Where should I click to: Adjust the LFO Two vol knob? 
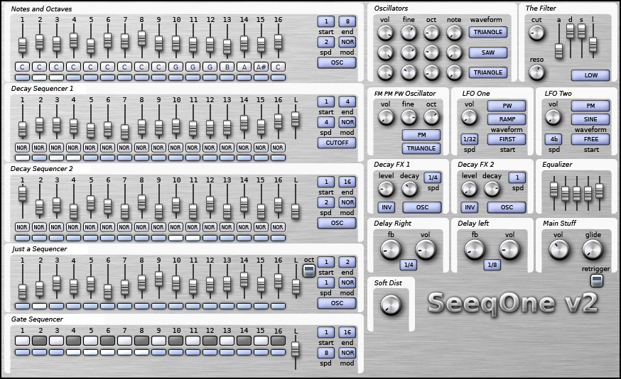coord(553,118)
